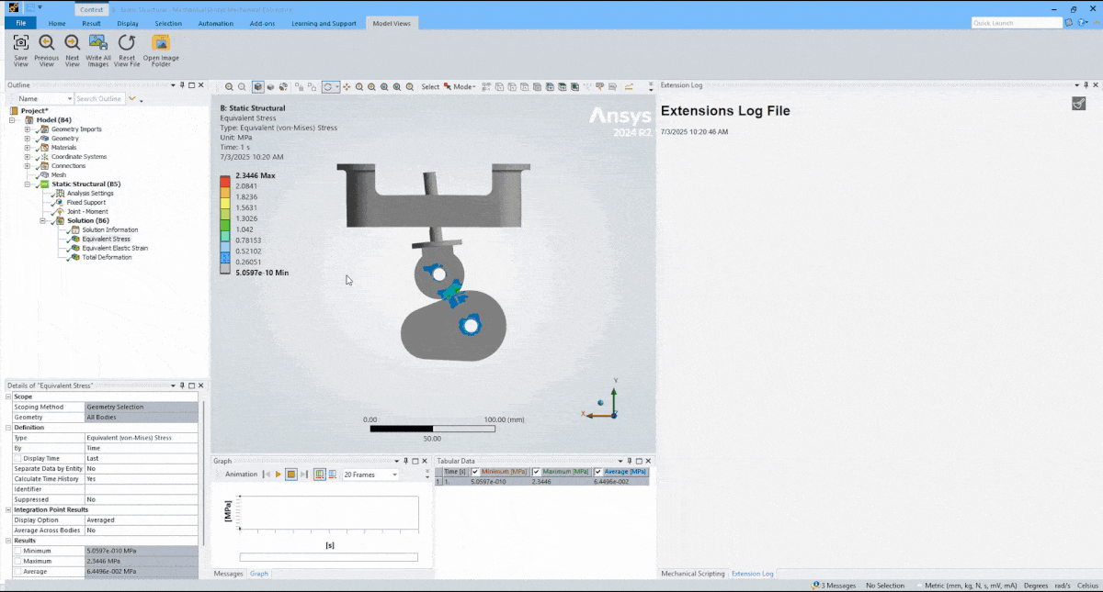Switch to the Extension Log tab

[753, 573]
